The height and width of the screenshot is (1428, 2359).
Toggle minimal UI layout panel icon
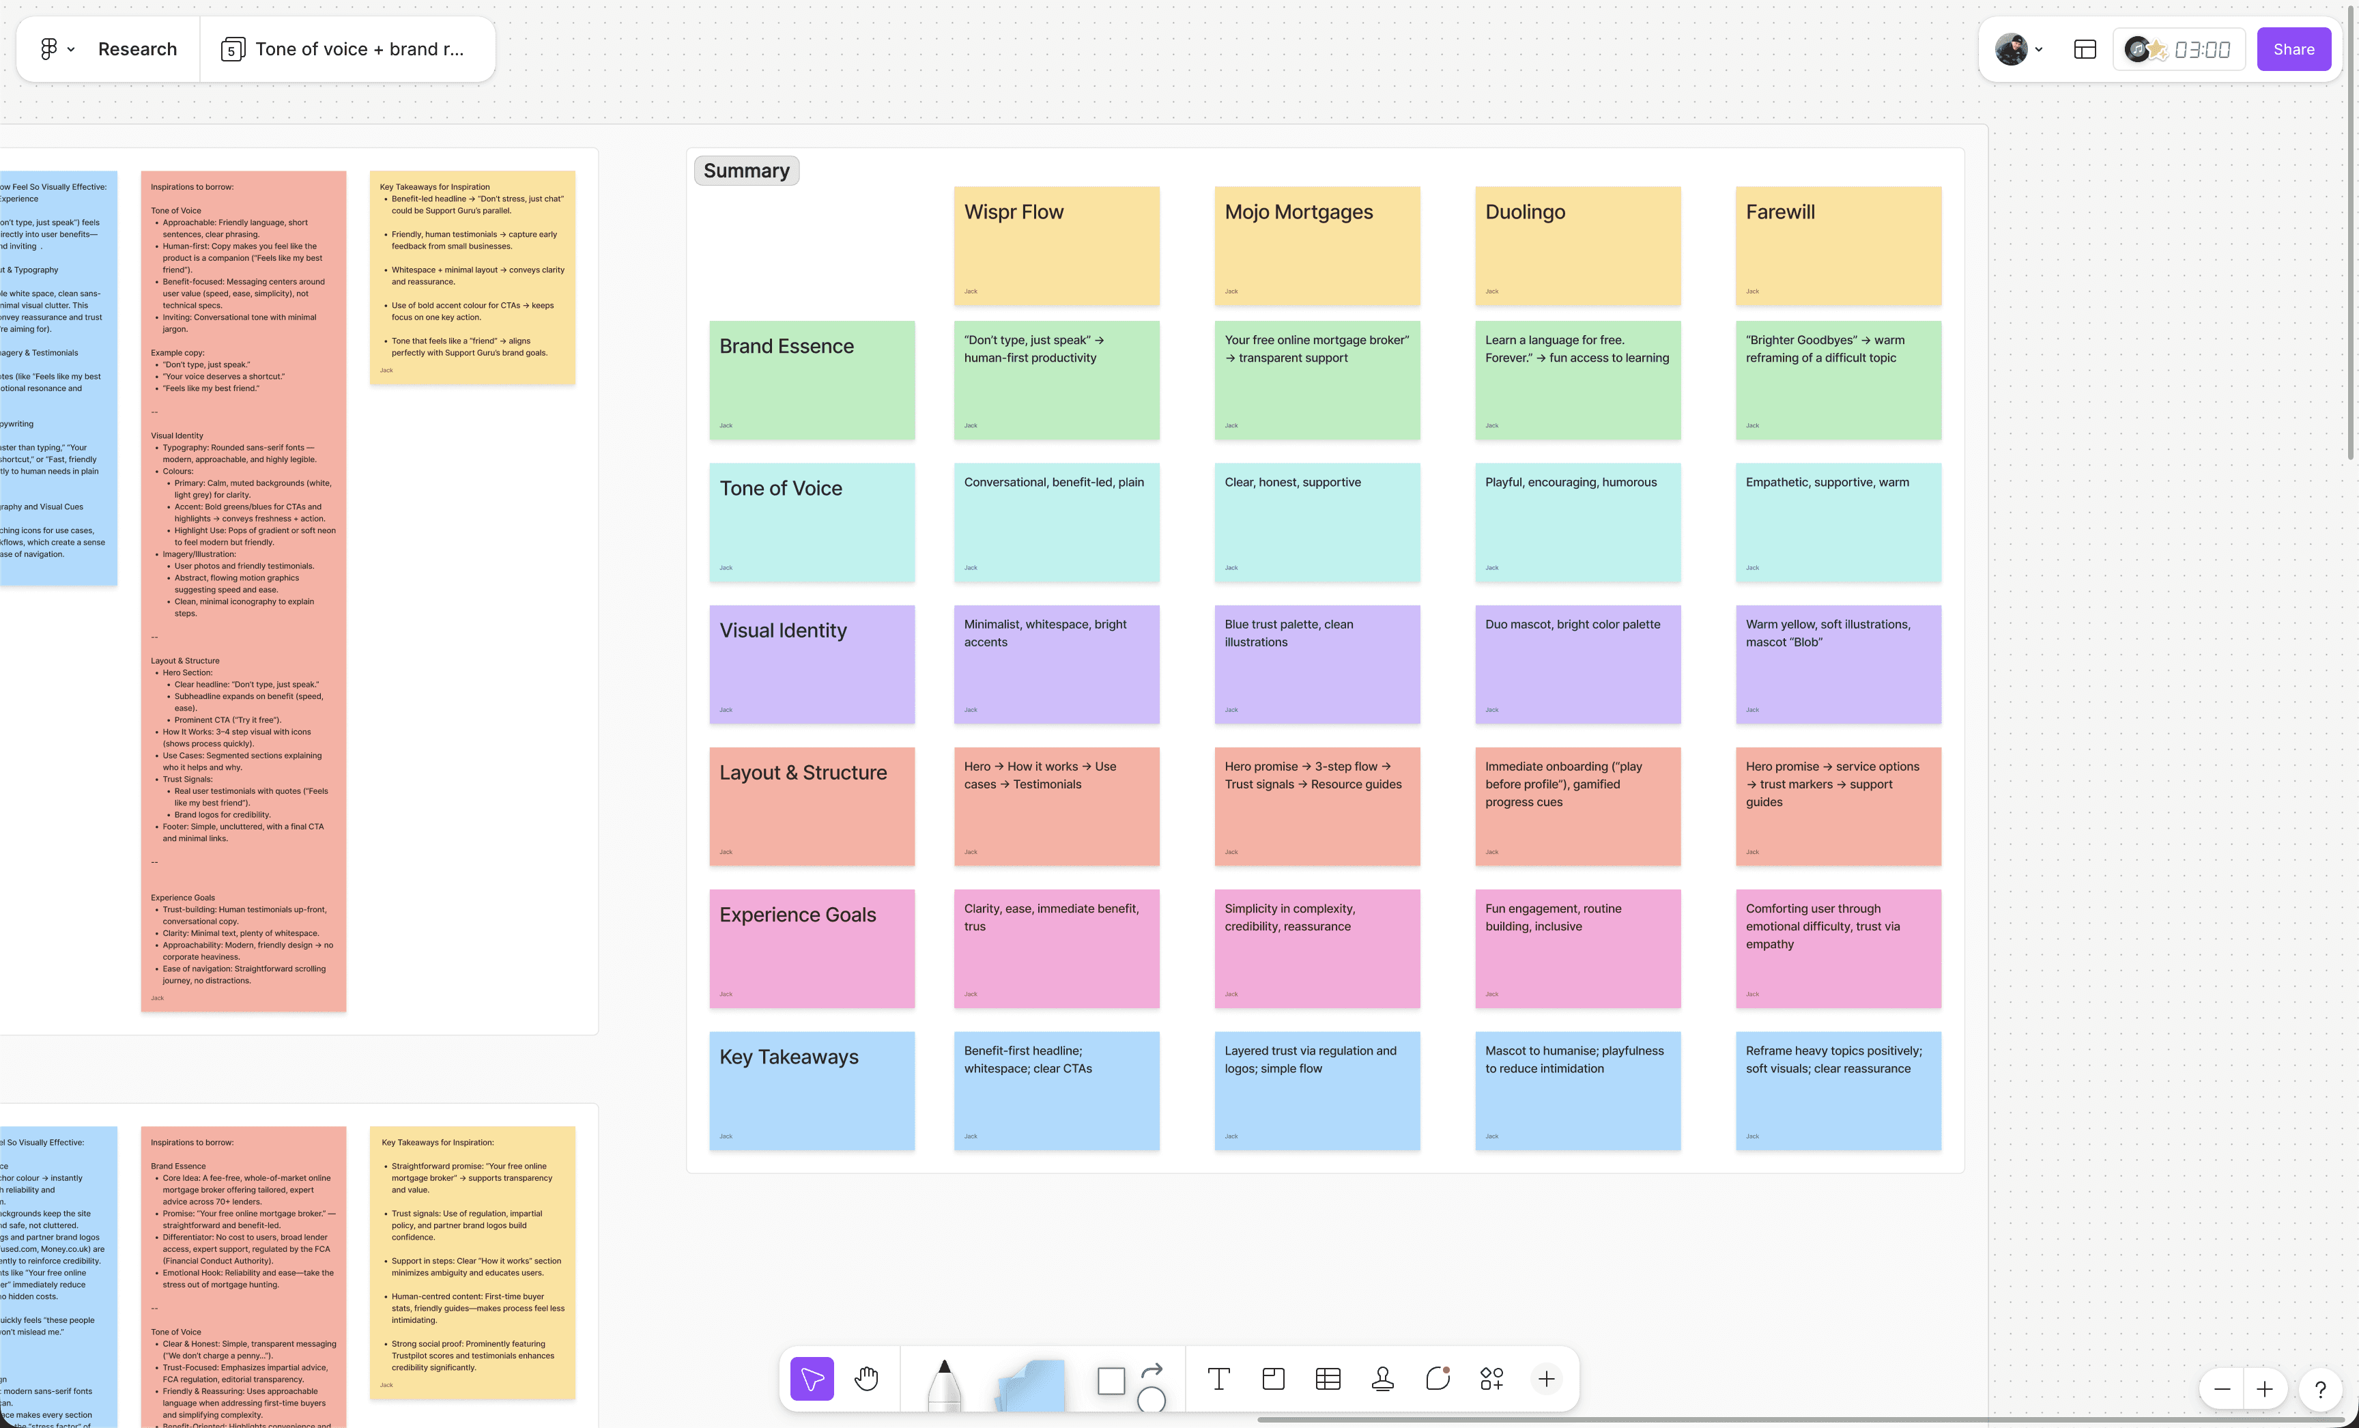pos(2084,49)
